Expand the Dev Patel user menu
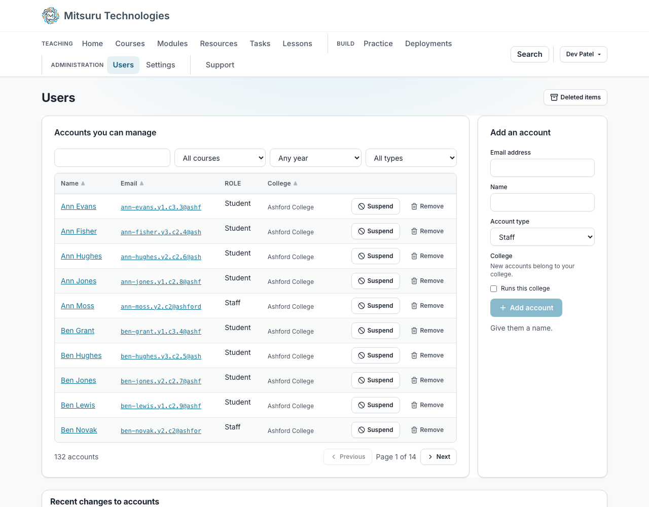Viewport: 649px width, 507px height. (x=584, y=54)
